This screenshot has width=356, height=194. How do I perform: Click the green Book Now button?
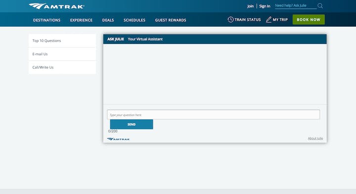(309, 19)
